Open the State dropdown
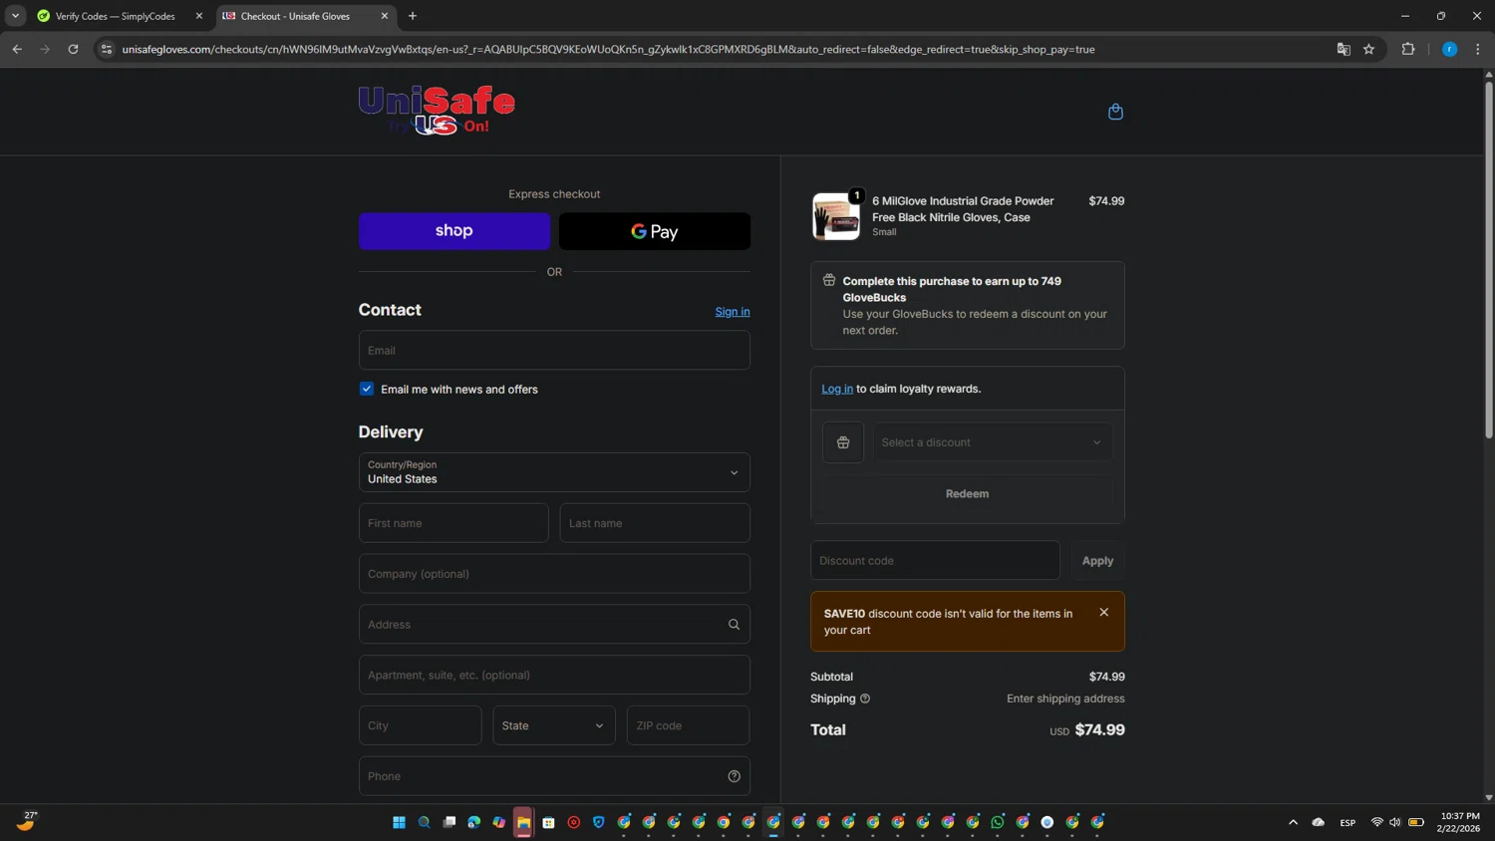Screen dimensions: 1495x841 tap(553, 725)
